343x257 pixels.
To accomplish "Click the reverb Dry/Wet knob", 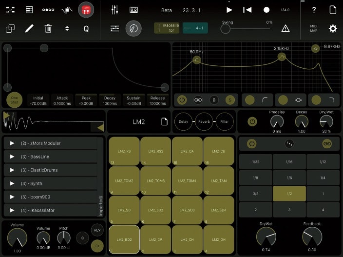I will [x=326, y=121].
